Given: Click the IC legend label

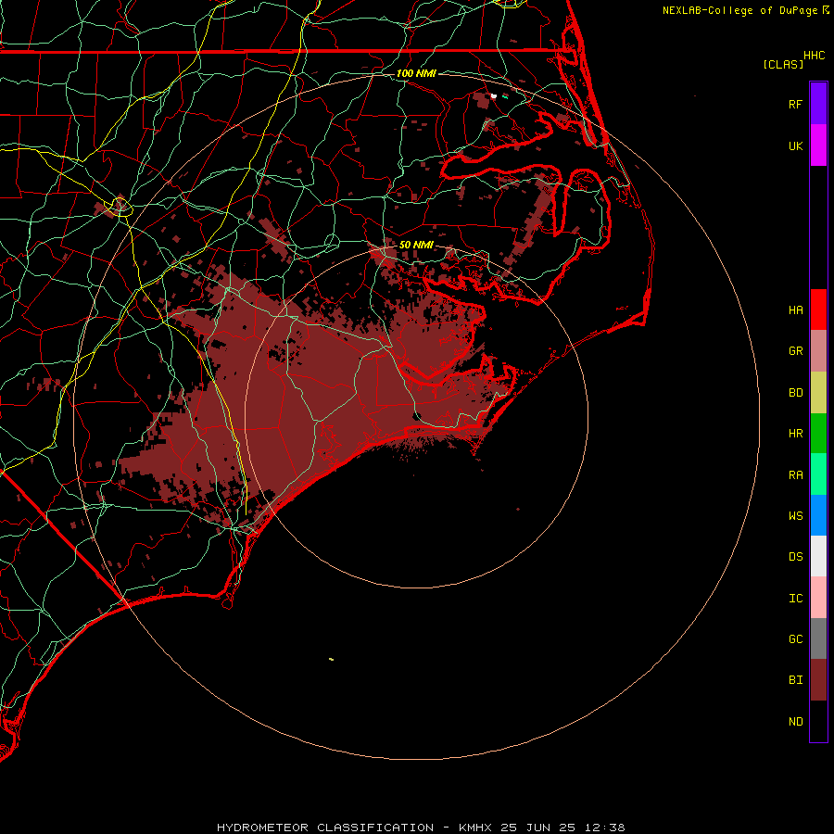Looking at the screenshot, I should click(x=795, y=598).
